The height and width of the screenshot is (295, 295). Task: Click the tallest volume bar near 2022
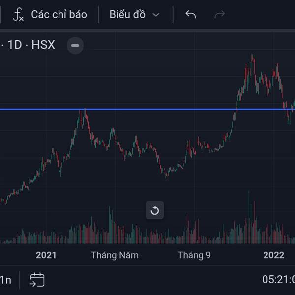[x=249, y=216]
